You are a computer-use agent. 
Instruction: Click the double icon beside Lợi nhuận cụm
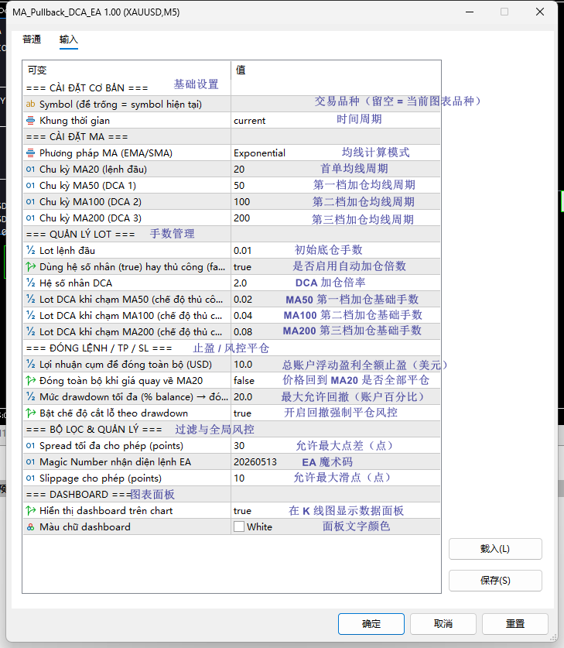[30, 364]
